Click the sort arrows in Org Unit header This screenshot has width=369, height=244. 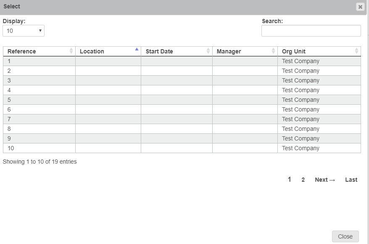pyautogui.click(x=356, y=51)
